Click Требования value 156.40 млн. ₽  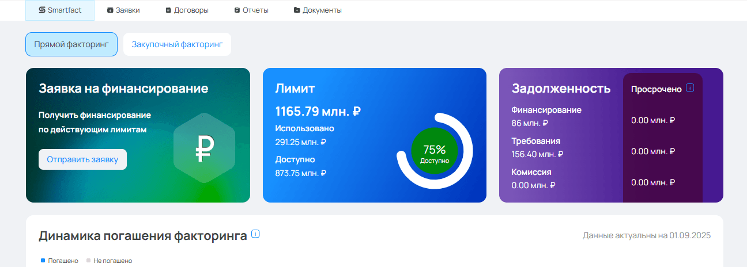pos(537,154)
